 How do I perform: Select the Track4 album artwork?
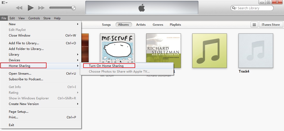tap(256, 51)
